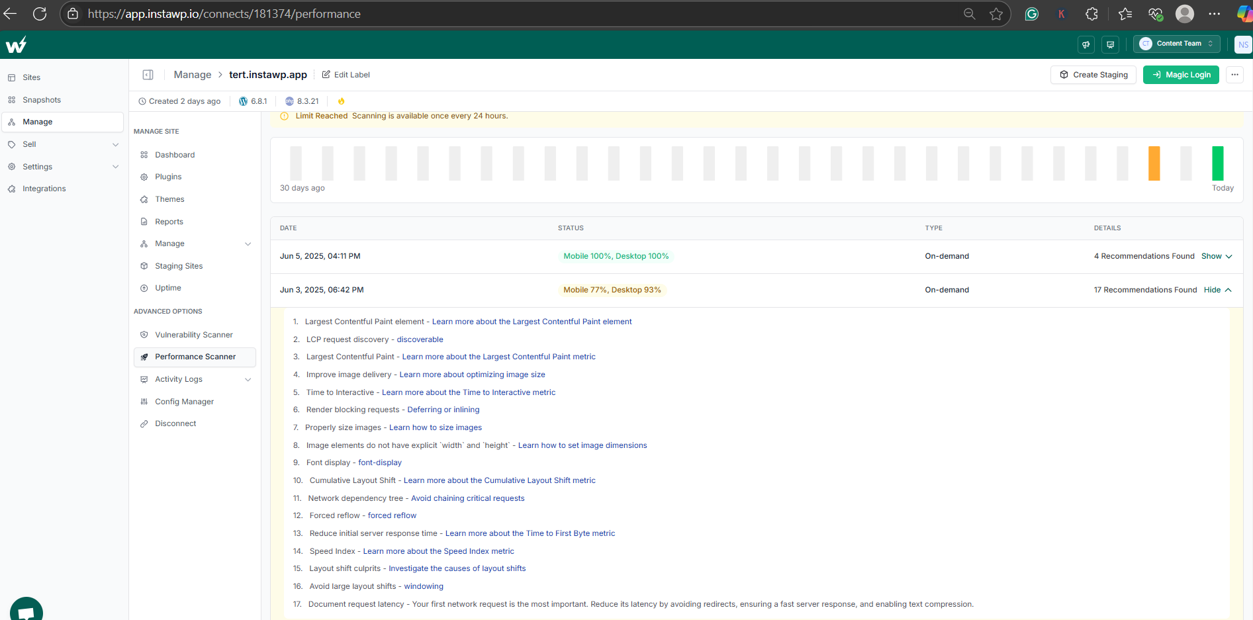1253x620 pixels.
Task: Click the orange flame icon
Action: 342,101
